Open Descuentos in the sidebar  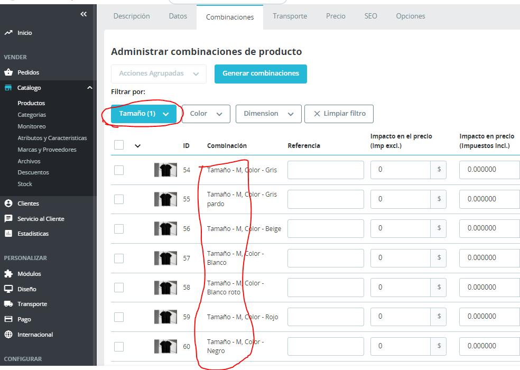pos(33,172)
